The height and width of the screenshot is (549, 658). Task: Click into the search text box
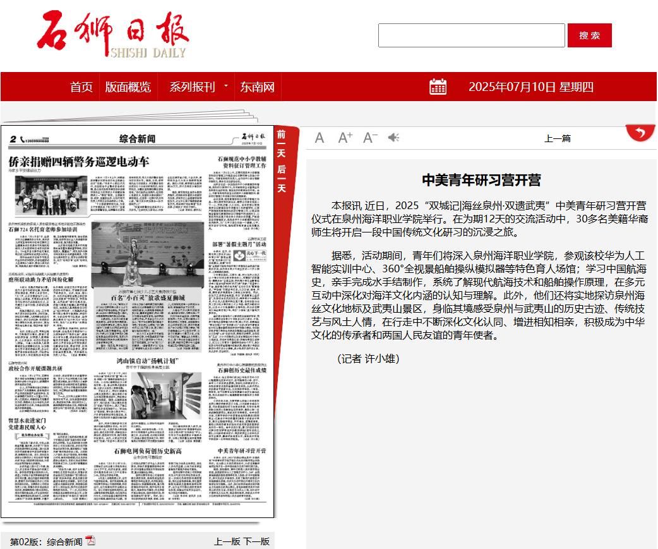471,35
